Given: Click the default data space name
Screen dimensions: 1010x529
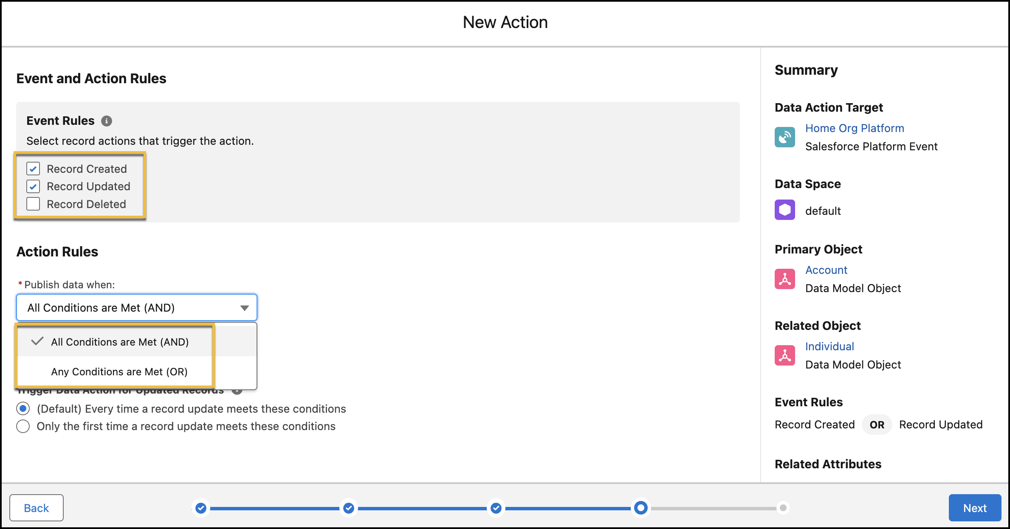Looking at the screenshot, I should click(x=823, y=211).
